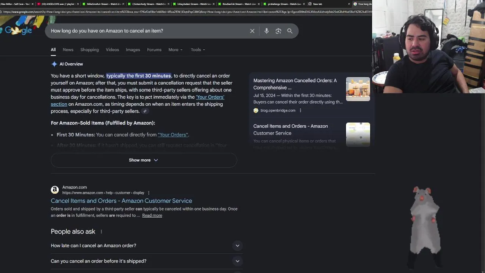Click the blog.openbridge.com source domain text
Viewport: 485px width, 273px height.
[x=278, y=110]
